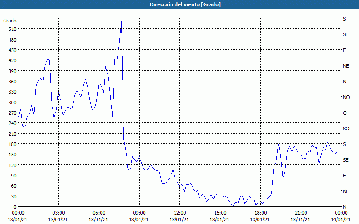Click the 13/01/21 date under 12:00

point(179,220)
